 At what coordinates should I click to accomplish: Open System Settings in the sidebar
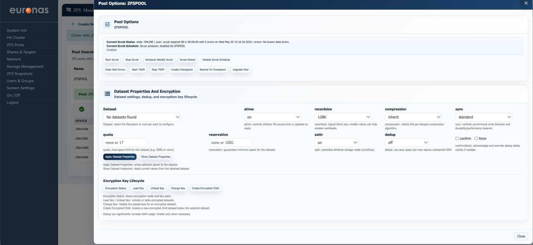[x=21, y=88]
